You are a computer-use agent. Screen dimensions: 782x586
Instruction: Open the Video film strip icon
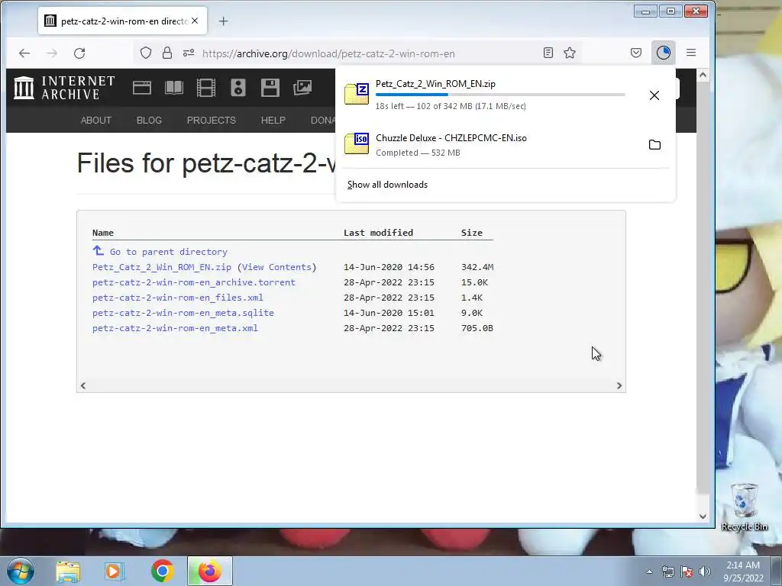[206, 88]
